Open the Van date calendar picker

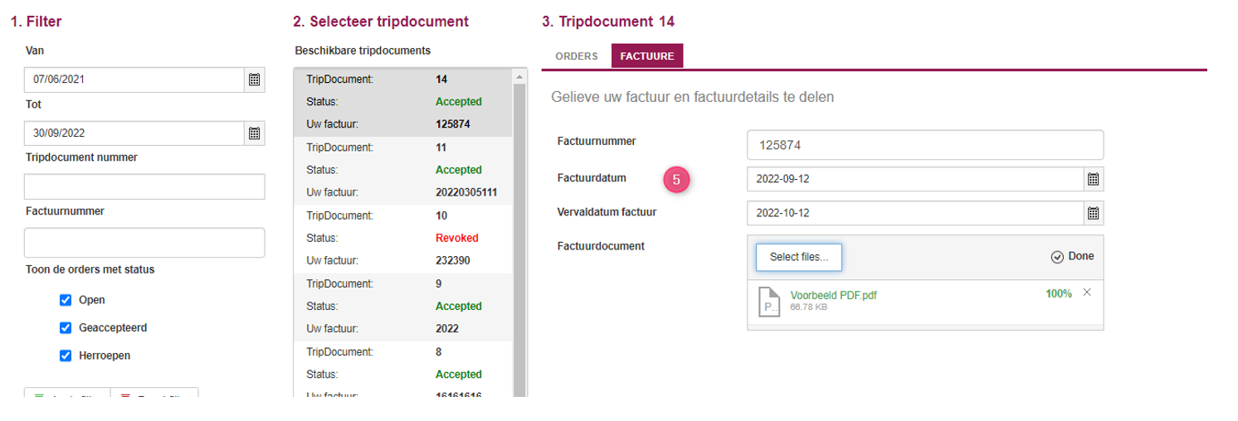click(x=255, y=80)
